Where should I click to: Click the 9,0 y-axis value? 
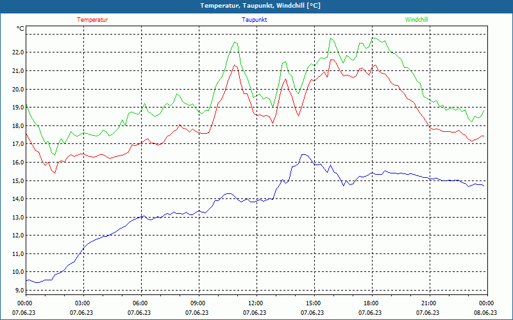click(20, 290)
